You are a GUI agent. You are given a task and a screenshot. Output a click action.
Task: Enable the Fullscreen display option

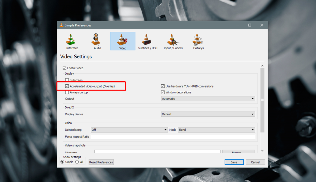(x=67, y=80)
